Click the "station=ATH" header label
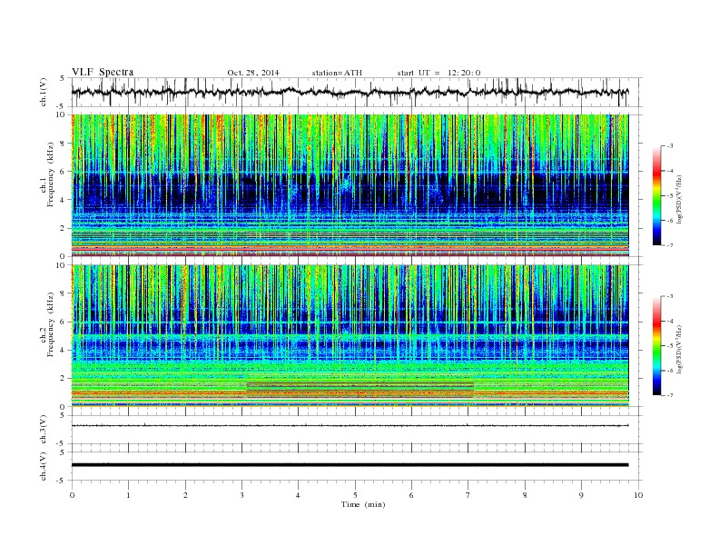Image resolution: width=719 pixels, height=556 pixels. pyautogui.click(x=337, y=73)
